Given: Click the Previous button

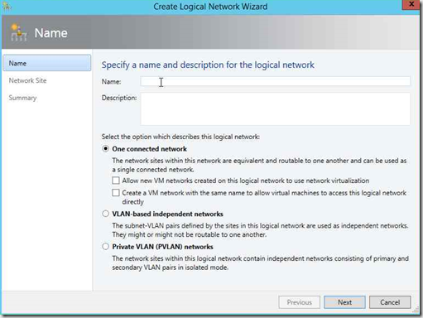Looking at the screenshot, I should [x=300, y=302].
